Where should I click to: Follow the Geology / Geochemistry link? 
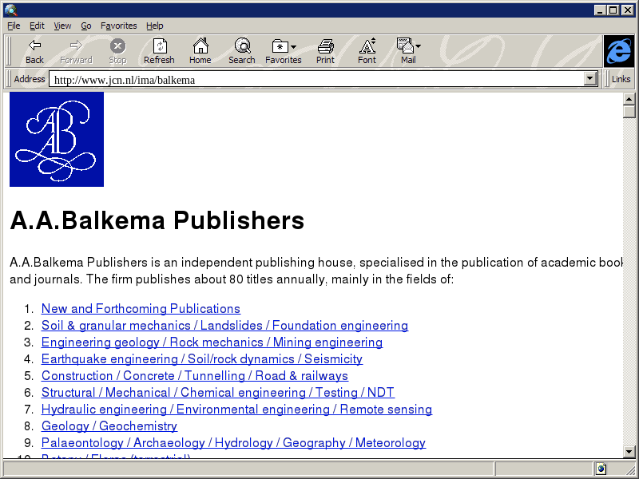tap(109, 426)
